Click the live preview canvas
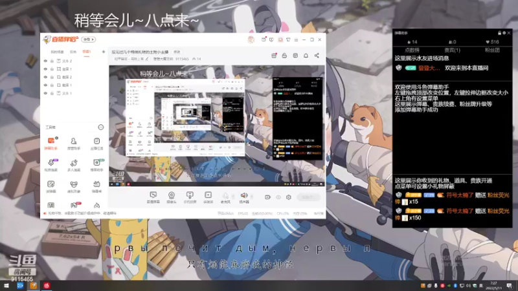 click(217, 125)
